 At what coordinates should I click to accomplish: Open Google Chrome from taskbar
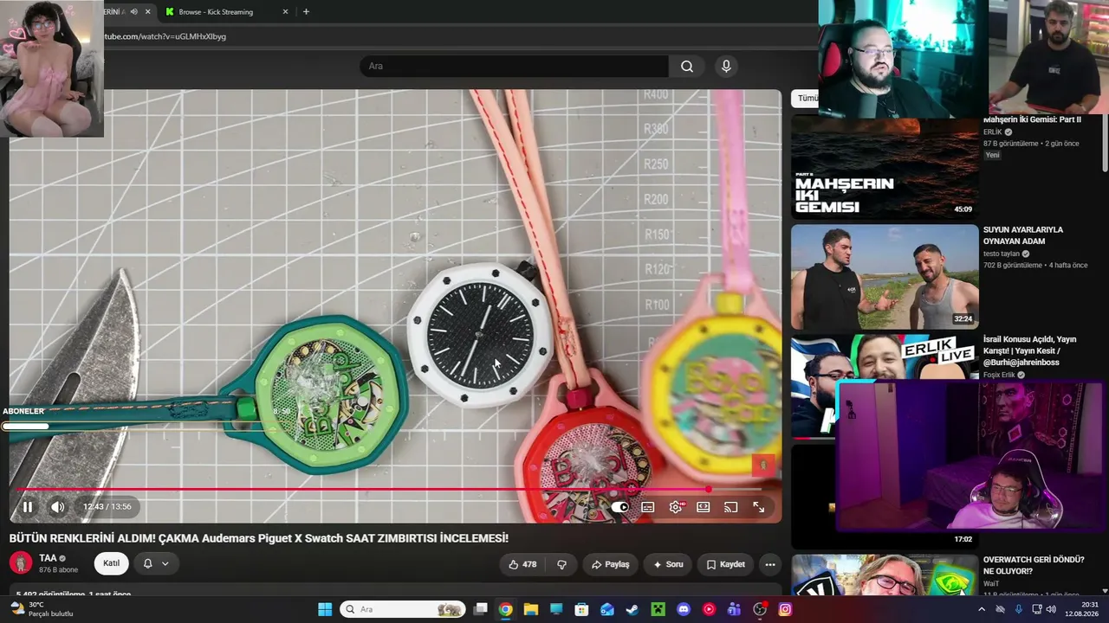505,609
